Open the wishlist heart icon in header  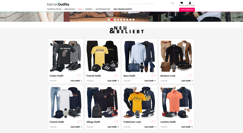click(x=182, y=3)
